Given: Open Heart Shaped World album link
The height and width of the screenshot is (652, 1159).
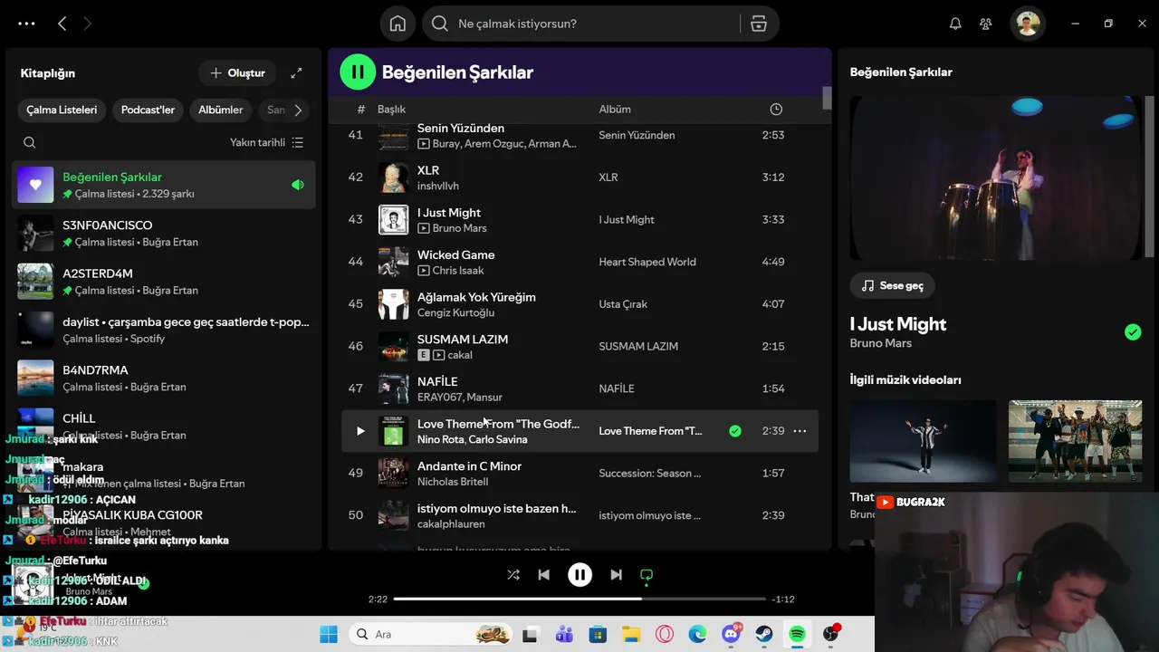Looking at the screenshot, I should coord(647,262).
